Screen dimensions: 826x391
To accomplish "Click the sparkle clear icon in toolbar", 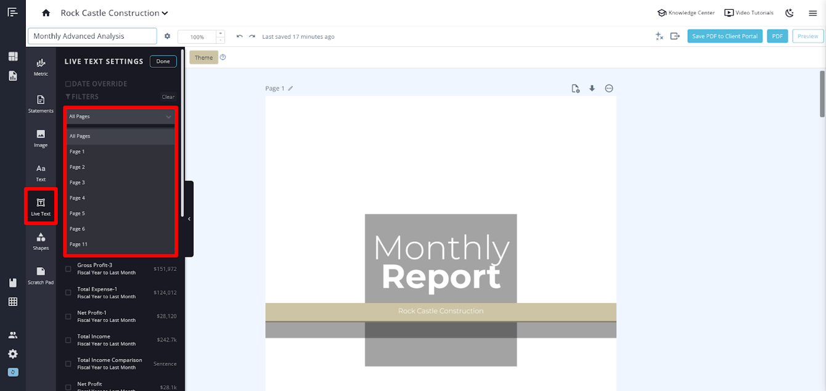I will [x=659, y=36].
